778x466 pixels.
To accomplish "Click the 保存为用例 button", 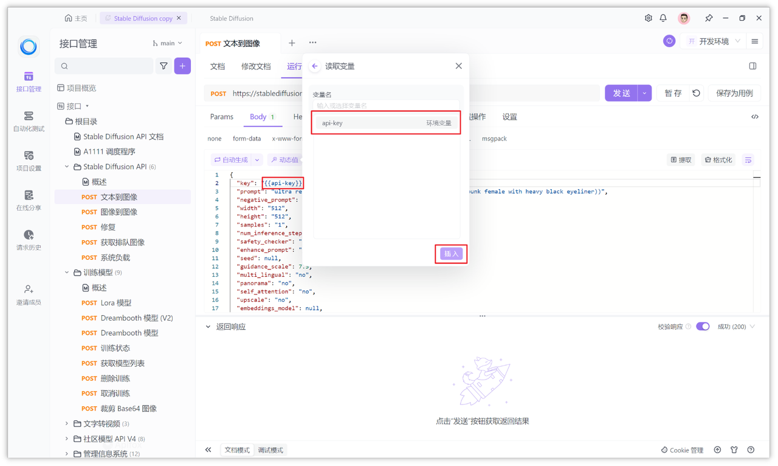I will pos(734,93).
